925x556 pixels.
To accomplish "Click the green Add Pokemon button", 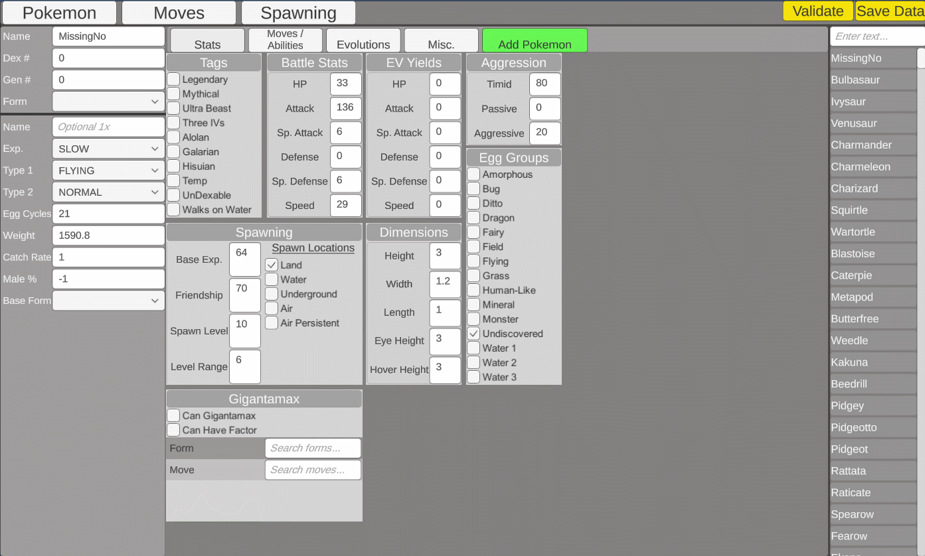I will (x=535, y=40).
